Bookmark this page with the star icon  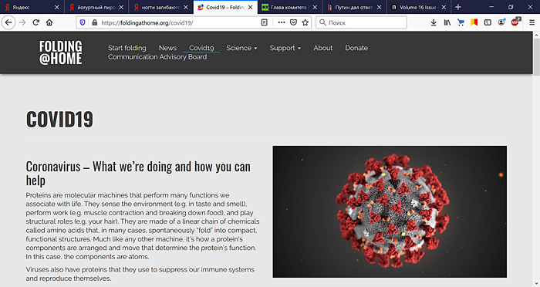coord(305,22)
